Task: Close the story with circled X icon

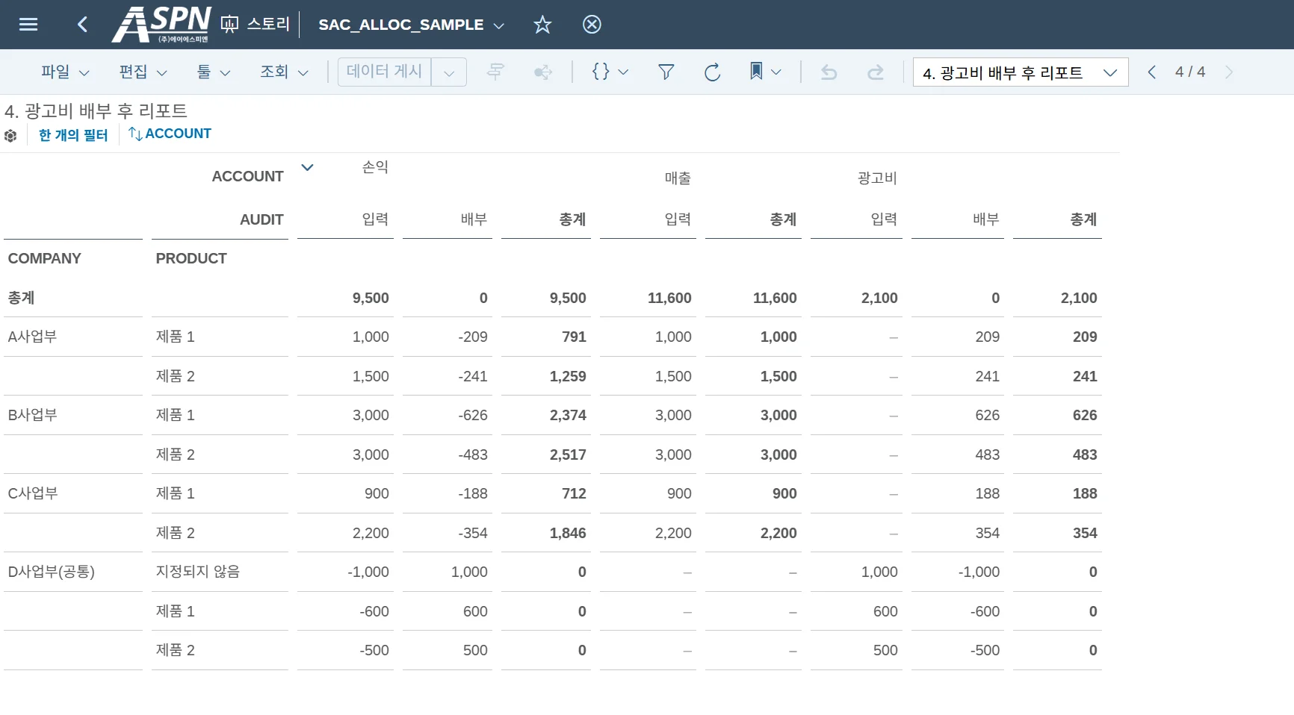Action: point(592,25)
